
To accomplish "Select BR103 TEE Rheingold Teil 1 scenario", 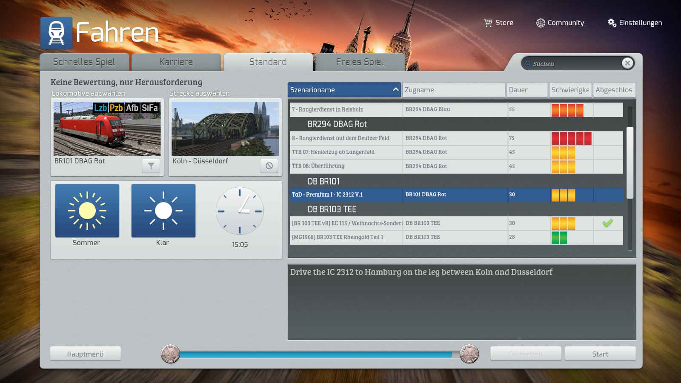I will pyautogui.click(x=456, y=237).
